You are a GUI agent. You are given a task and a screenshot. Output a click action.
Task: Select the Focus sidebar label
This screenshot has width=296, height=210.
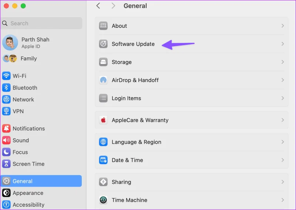coord(20,152)
